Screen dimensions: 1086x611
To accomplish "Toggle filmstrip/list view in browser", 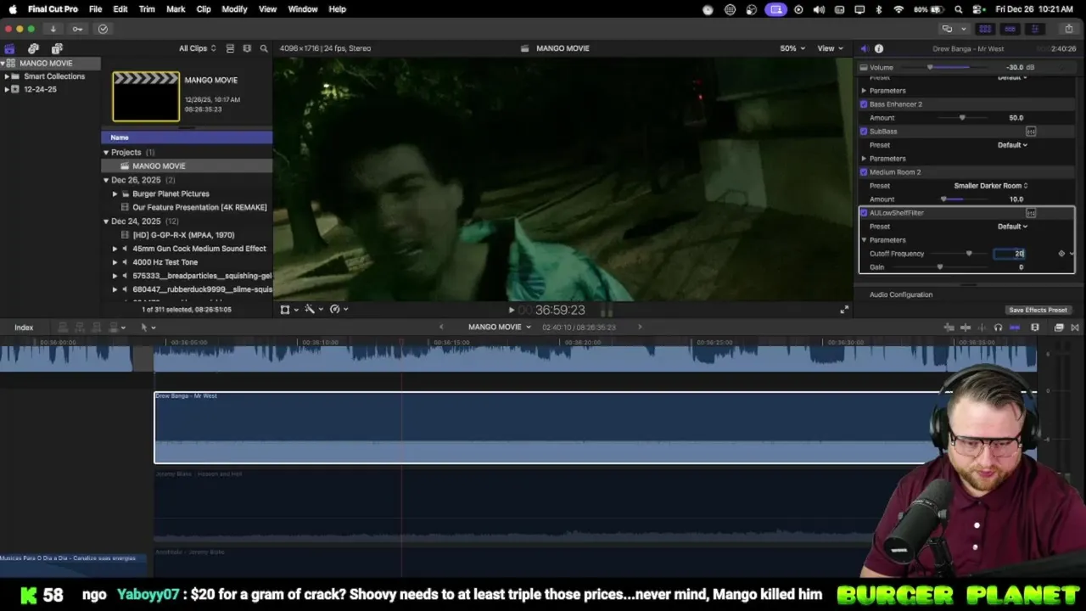I will pyautogui.click(x=230, y=48).
